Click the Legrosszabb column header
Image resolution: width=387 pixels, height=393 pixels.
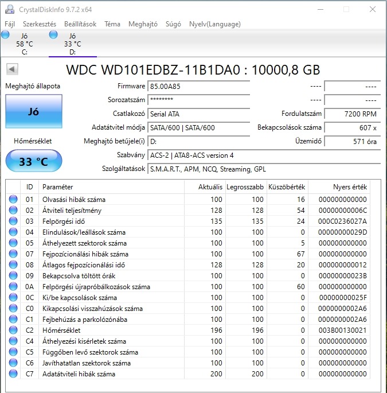tap(246, 187)
